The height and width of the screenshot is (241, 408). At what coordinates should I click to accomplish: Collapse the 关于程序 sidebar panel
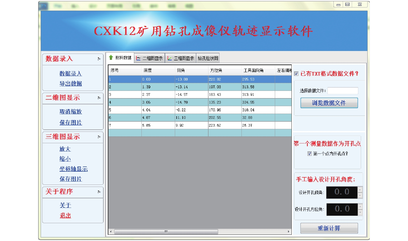(99, 192)
